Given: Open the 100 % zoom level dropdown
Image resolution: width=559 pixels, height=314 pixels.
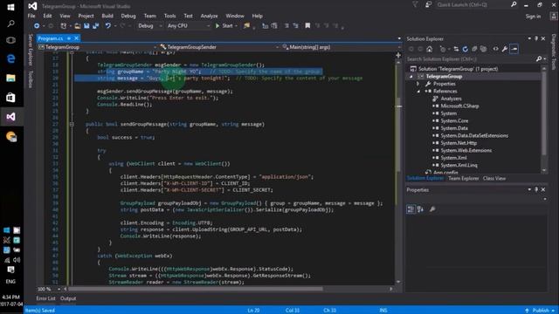Looking at the screenshot, I should pos(49,289).
